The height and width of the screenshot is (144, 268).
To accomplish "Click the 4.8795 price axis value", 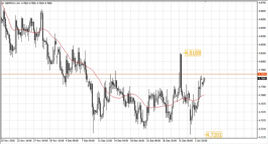I will [262, 3].
